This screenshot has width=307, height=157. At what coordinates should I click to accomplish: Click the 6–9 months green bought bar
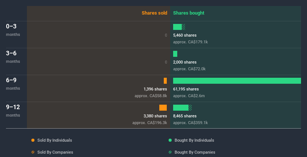[237, 81]
